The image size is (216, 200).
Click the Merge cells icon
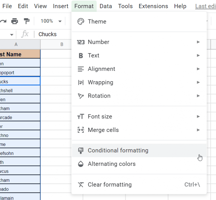pos(81,130)
